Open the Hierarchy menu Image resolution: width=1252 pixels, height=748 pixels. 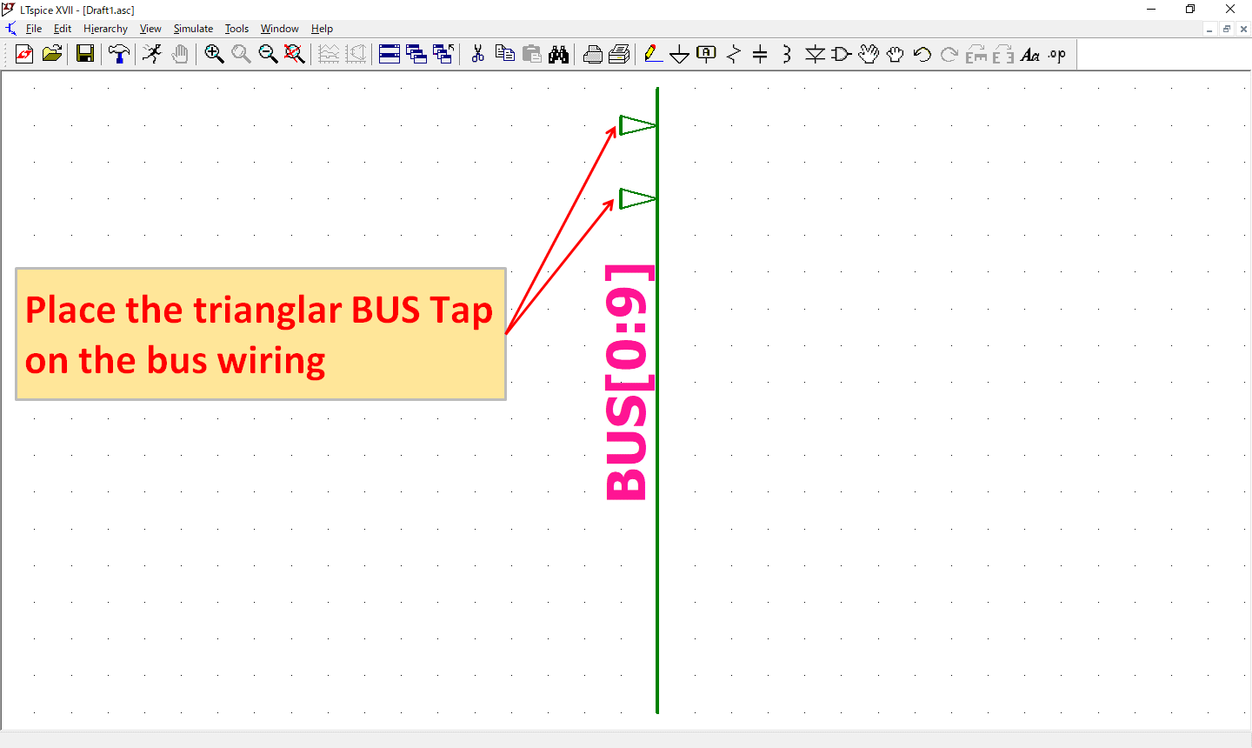tap(105, 29)
